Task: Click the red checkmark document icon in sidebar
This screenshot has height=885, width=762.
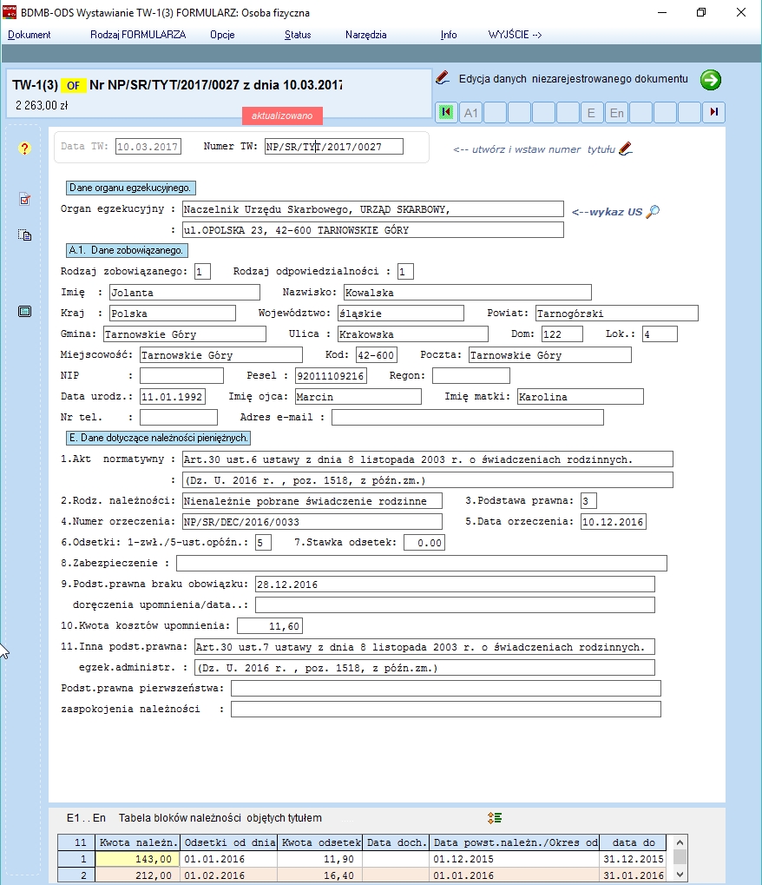Action: pos(25,199)
